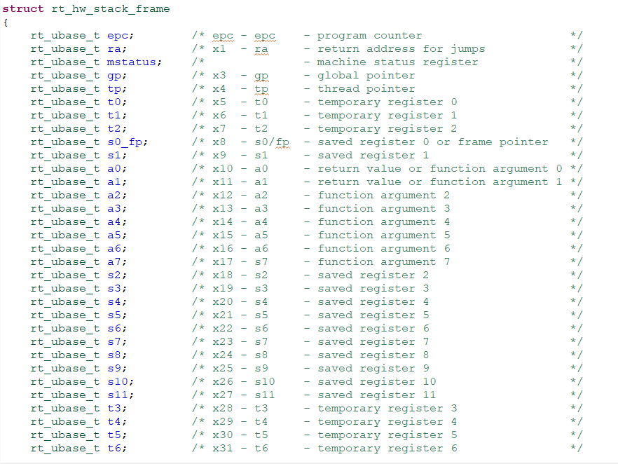
Task: Click the ra field name
Action: tap(114, 49)
